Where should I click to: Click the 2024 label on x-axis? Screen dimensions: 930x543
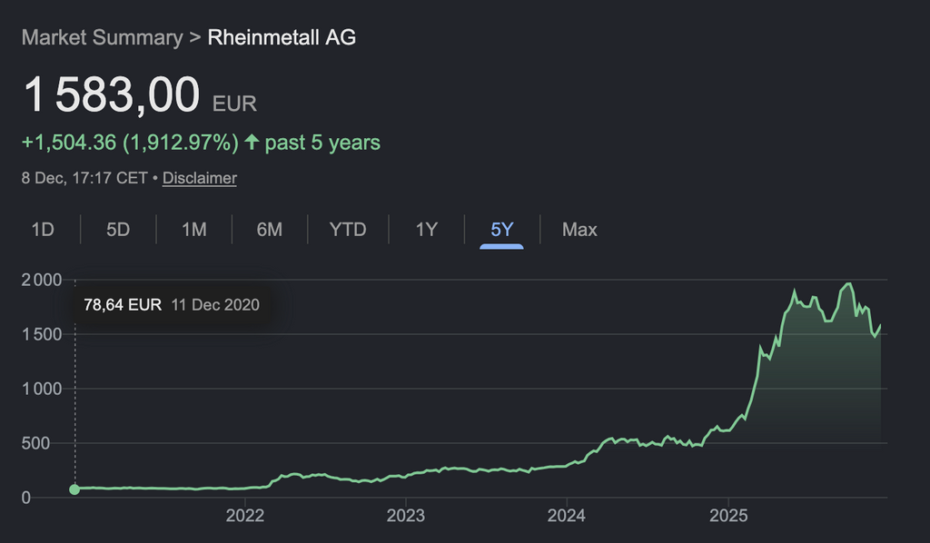point(567,517)
